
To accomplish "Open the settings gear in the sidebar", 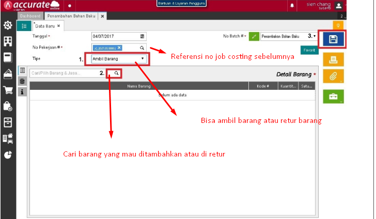I will pyautogui.click(x=8, y=25).
